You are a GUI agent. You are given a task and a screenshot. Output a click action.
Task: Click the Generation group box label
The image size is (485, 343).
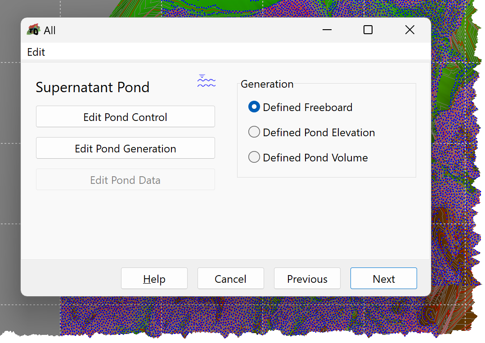point(267,84)
